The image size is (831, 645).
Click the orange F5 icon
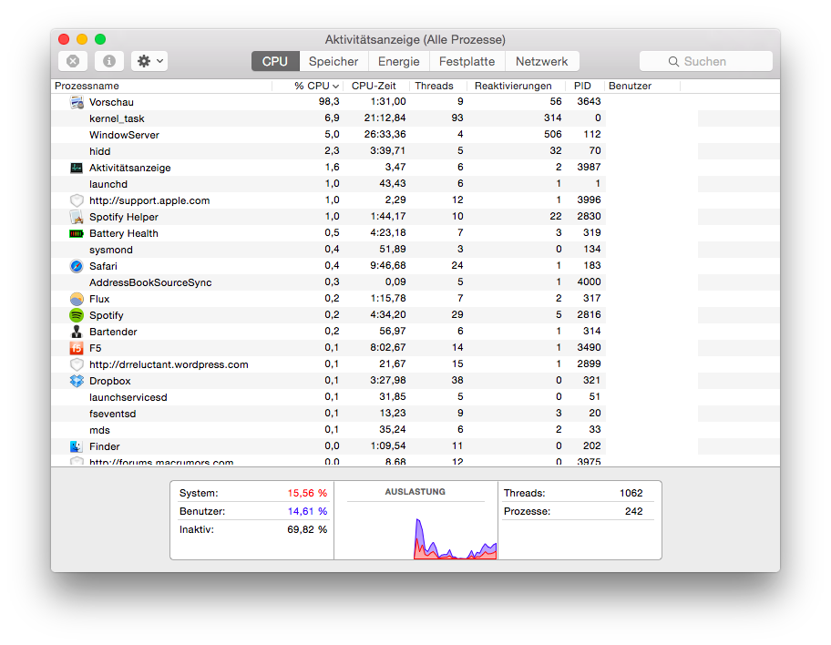point(77,348)
